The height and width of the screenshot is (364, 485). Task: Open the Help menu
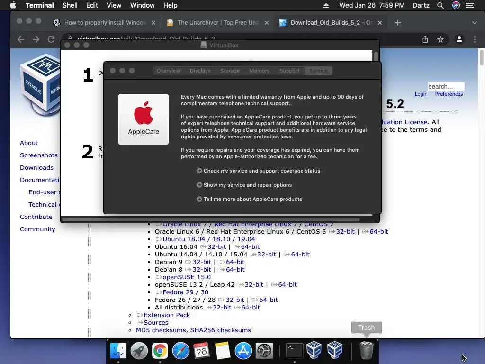[x=170, y=5]
